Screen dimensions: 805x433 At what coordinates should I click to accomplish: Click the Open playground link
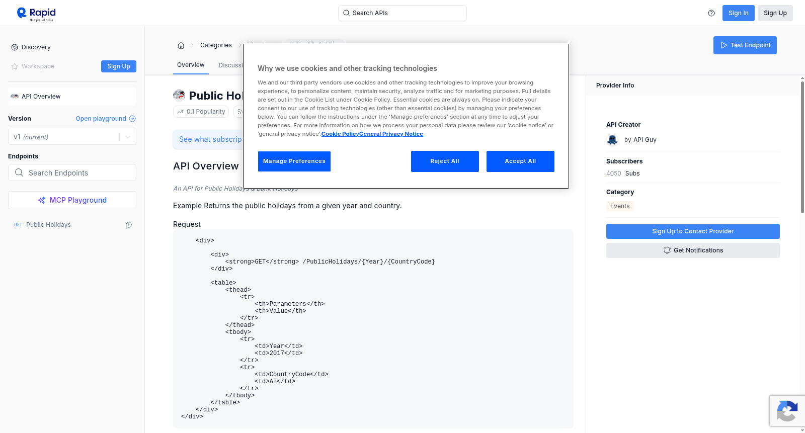(x=101, y=119)
